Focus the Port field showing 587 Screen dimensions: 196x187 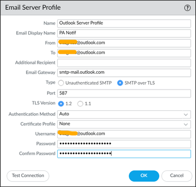[x=124, y=93]
